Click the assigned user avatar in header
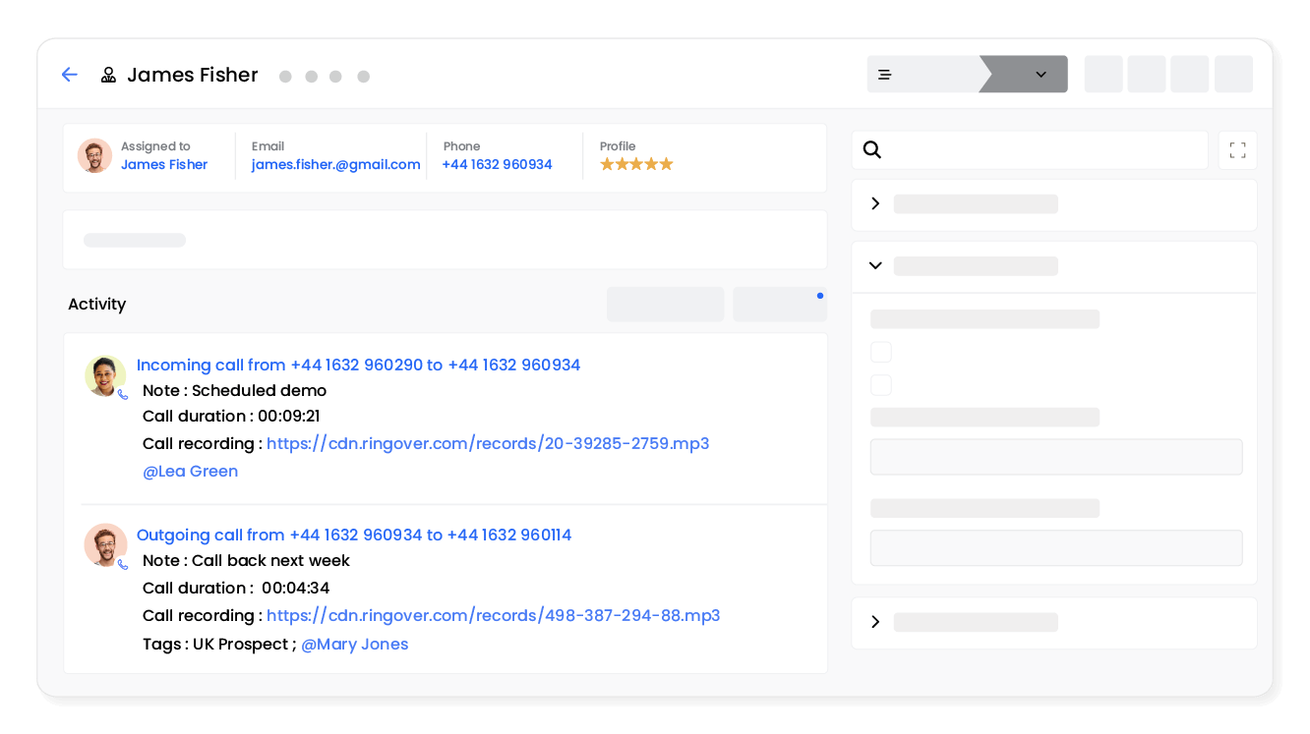 click(95, 156)
